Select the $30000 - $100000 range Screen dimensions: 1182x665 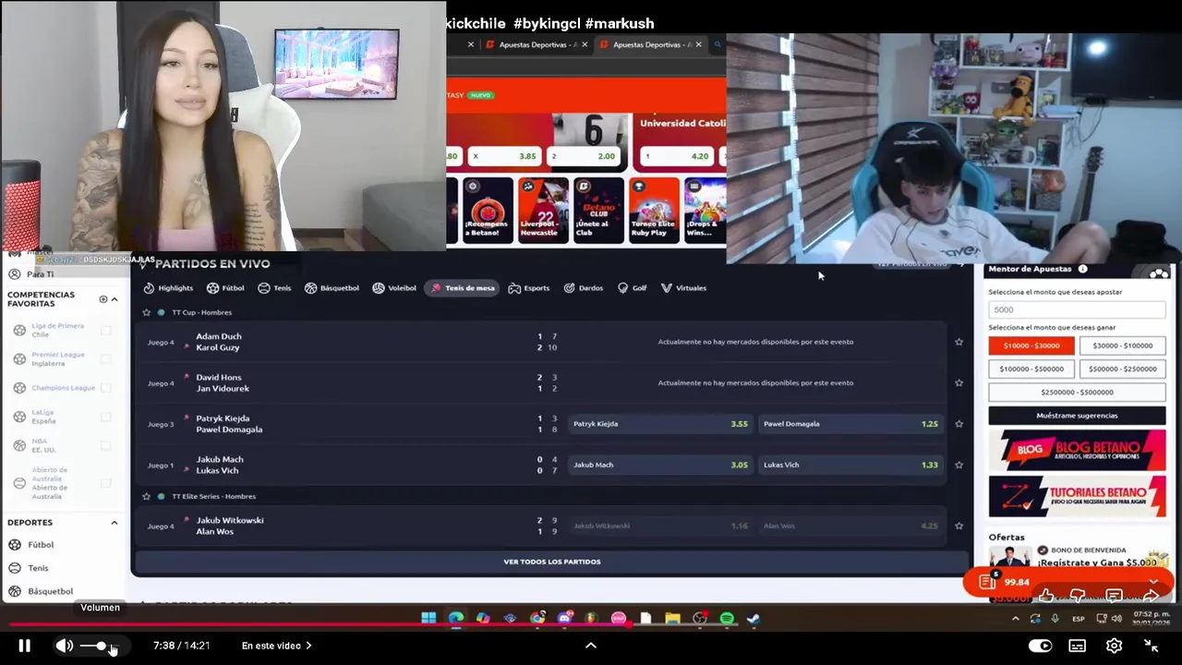coord(1122,345)
